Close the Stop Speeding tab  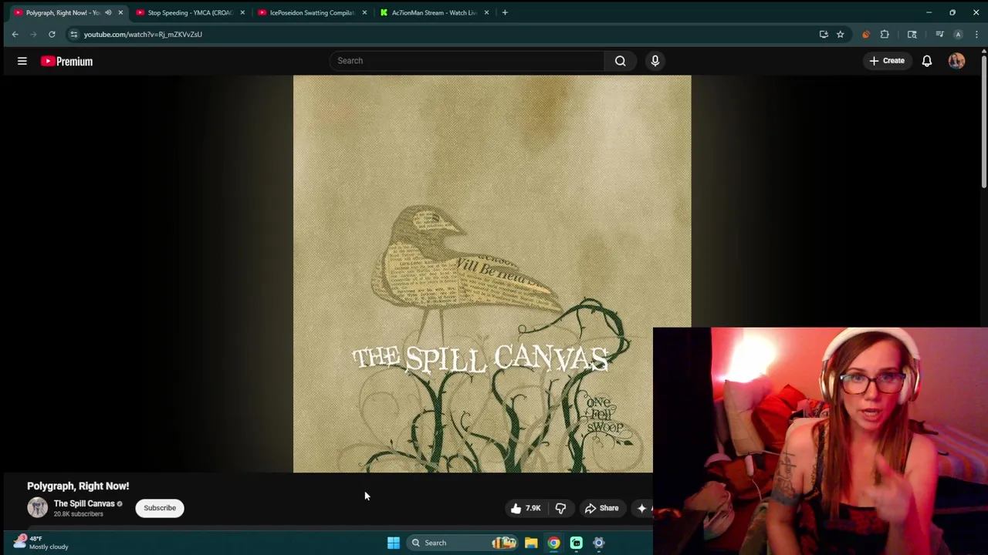pos(242,12)
